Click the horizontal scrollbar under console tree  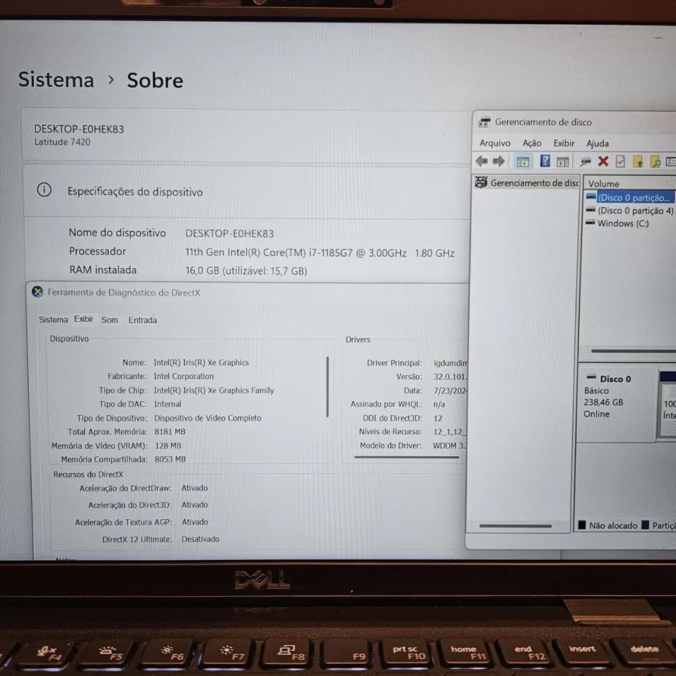click(516, 526)
